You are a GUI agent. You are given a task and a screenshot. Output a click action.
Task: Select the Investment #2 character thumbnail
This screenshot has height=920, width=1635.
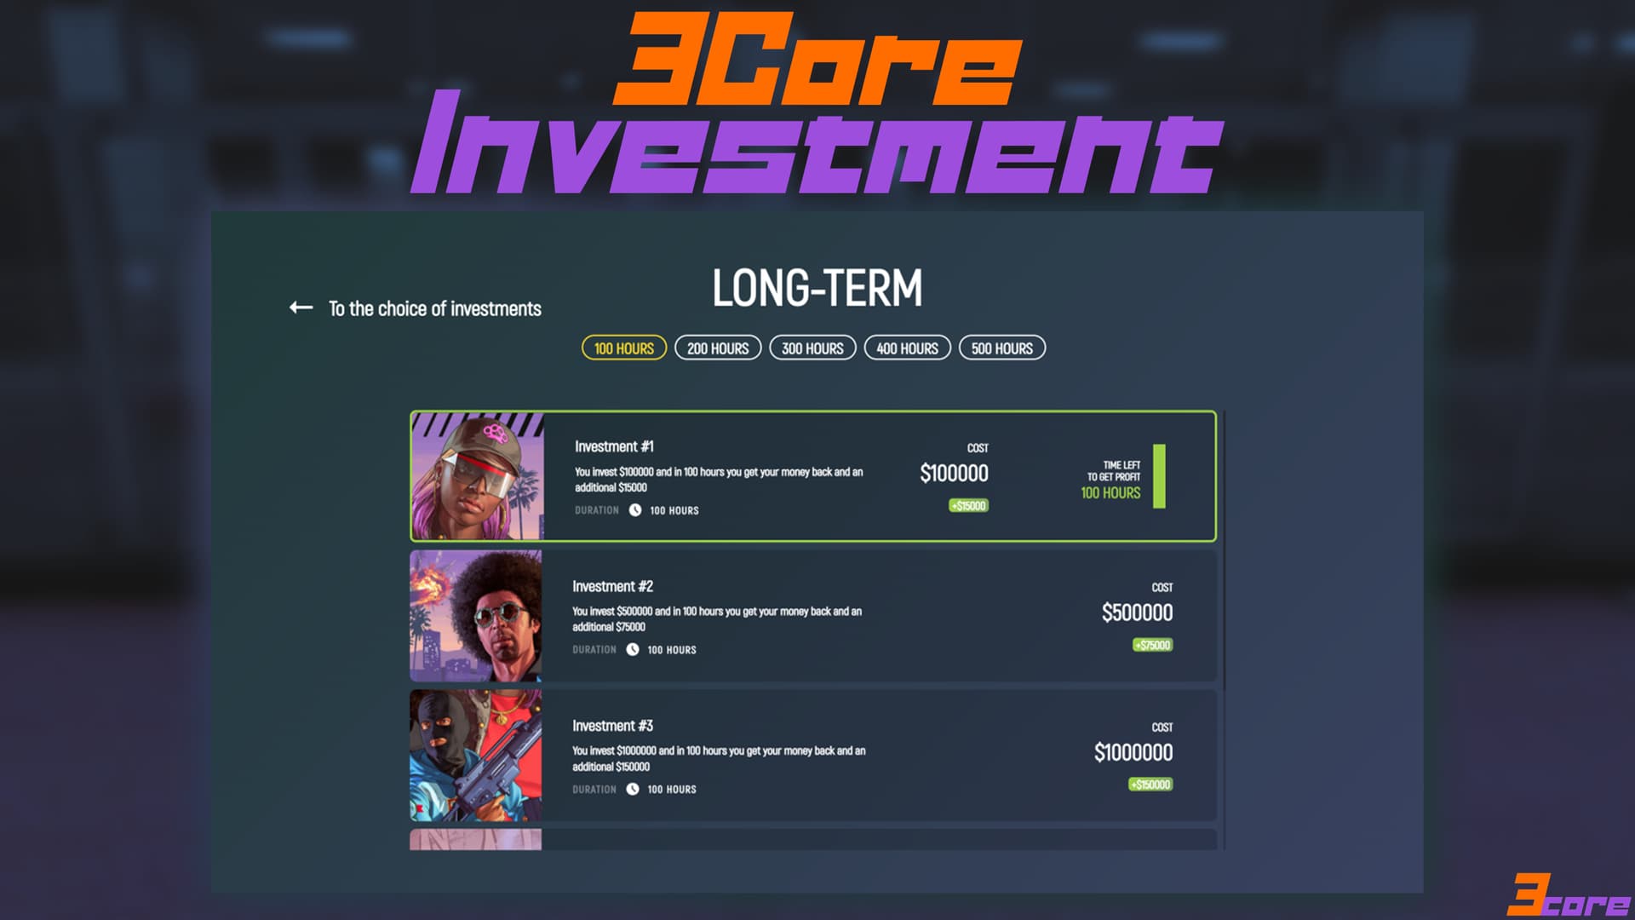point(475,615)
